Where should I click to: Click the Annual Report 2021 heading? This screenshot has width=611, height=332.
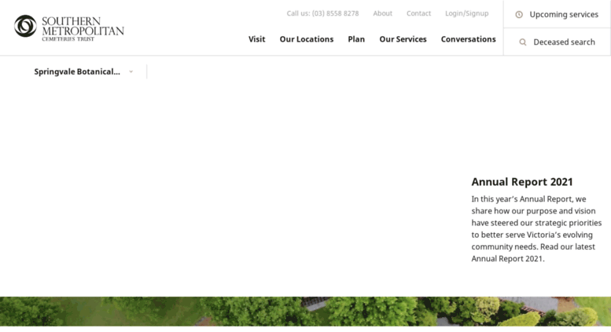(522, 181)
